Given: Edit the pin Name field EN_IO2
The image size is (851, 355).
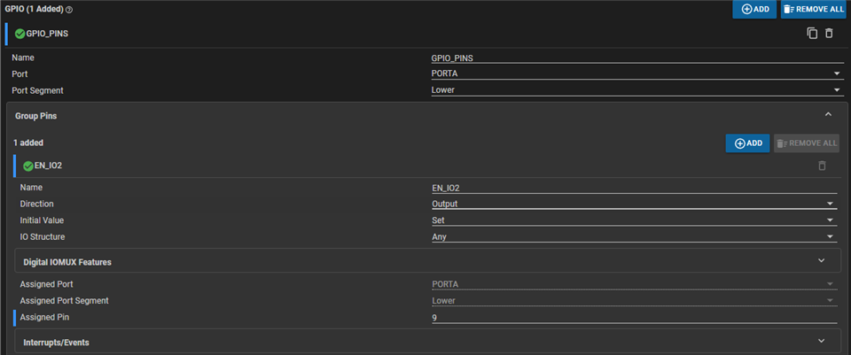Looking at the screenshot, I should point(634,188).
